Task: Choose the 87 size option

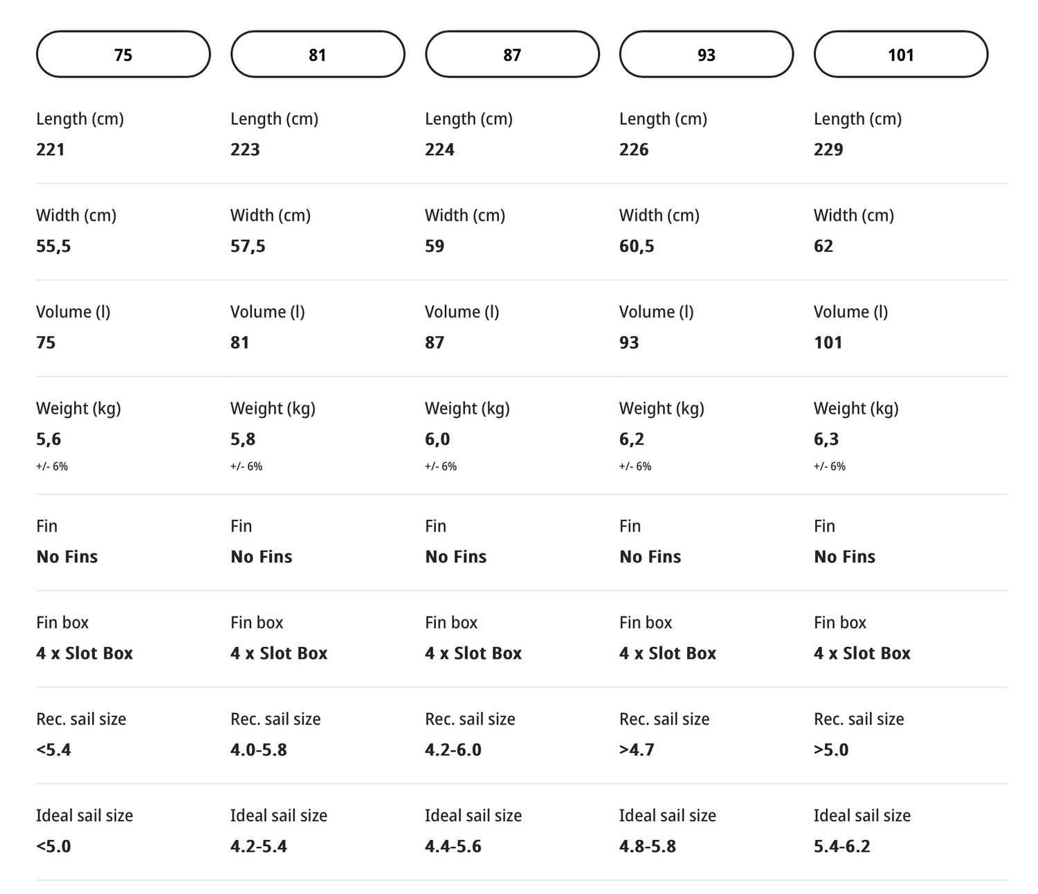Action: tap(512, 55)
